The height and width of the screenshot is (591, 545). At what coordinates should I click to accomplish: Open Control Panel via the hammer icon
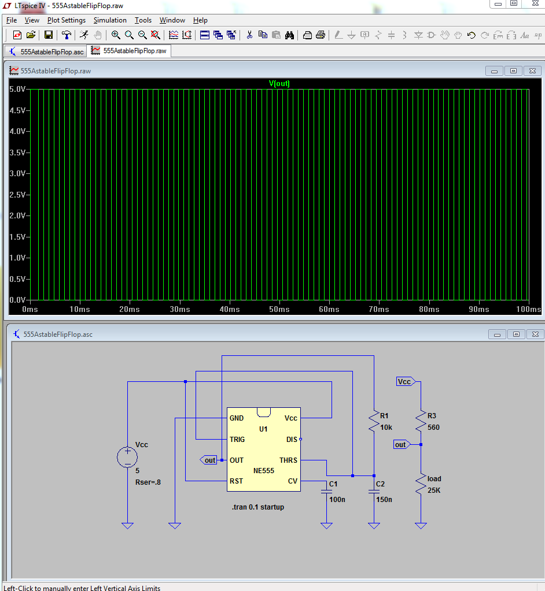67,35
